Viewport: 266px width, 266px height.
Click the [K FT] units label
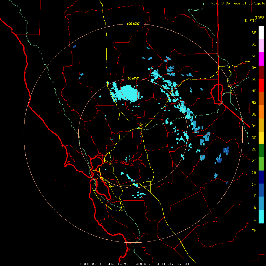point(250,20)
